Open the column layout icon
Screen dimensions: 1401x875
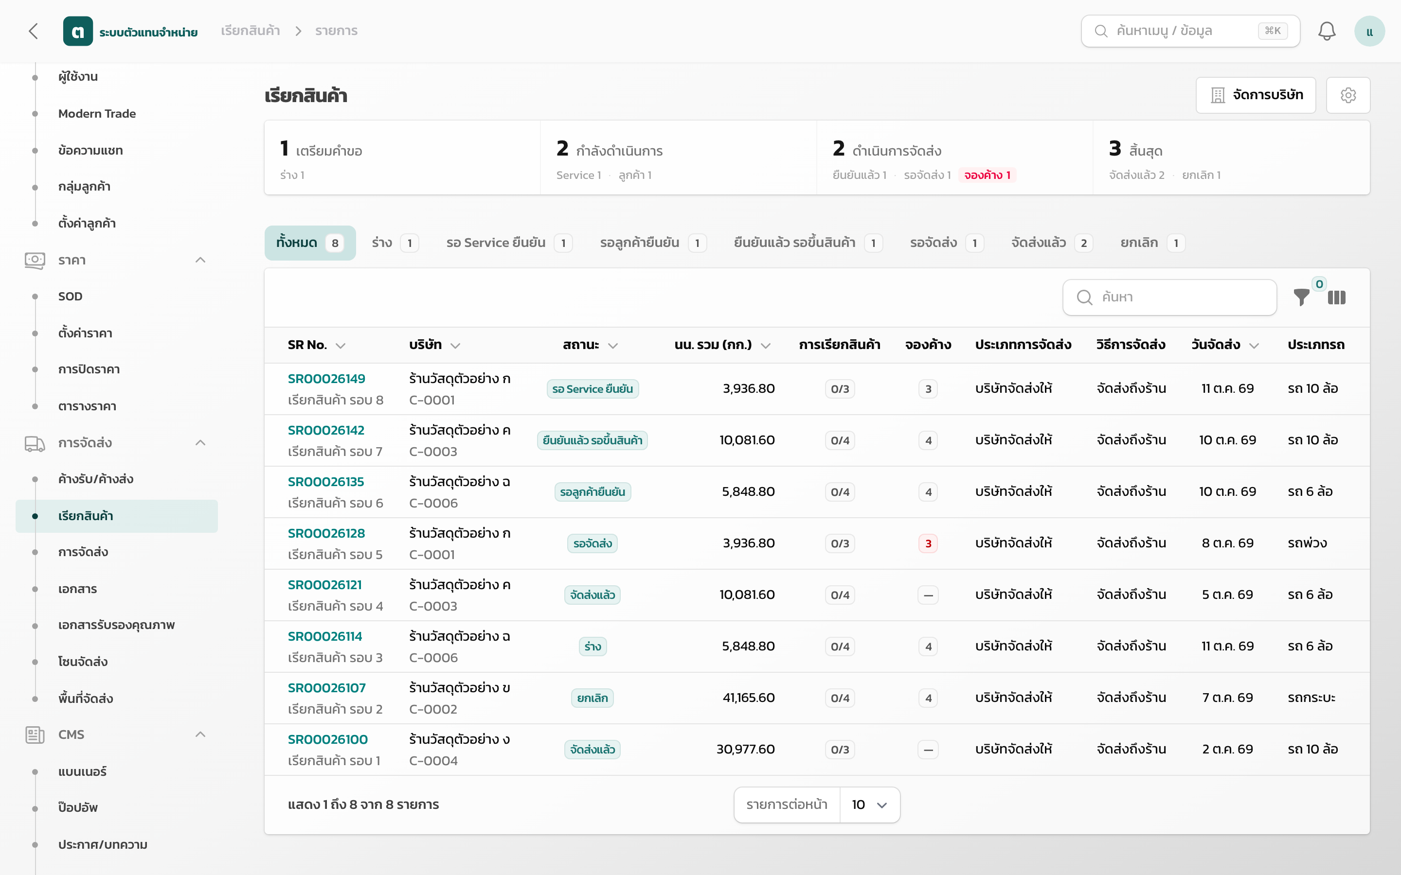coord(1337,297)
